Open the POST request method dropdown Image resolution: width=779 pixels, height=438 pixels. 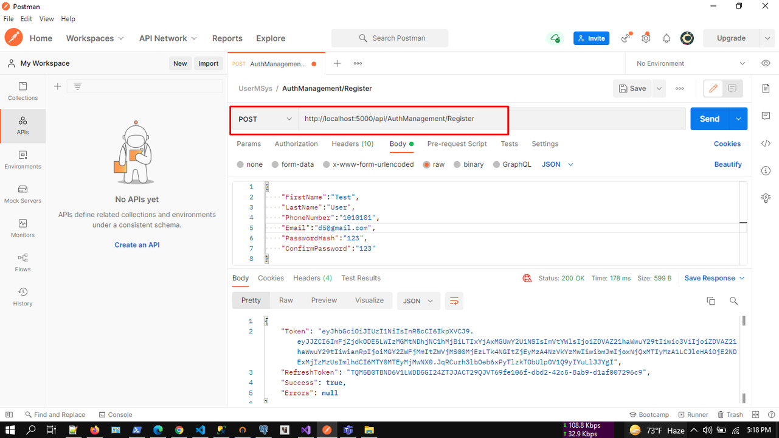[x=264, y=119]
